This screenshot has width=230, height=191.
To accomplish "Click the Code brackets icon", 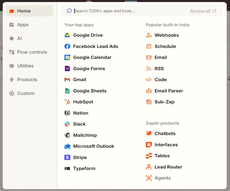I will [149, 80].
